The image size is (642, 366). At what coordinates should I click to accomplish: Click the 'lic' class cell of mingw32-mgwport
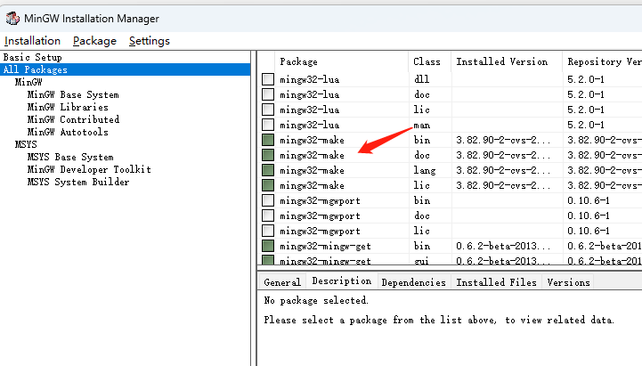pyautogui.click(x=421, y=231)
